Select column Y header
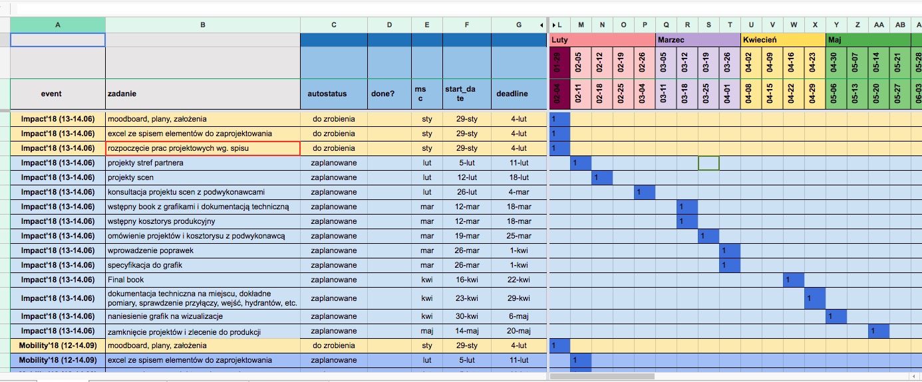This screenshot has width=922, height=382. [x=836, y=25]
